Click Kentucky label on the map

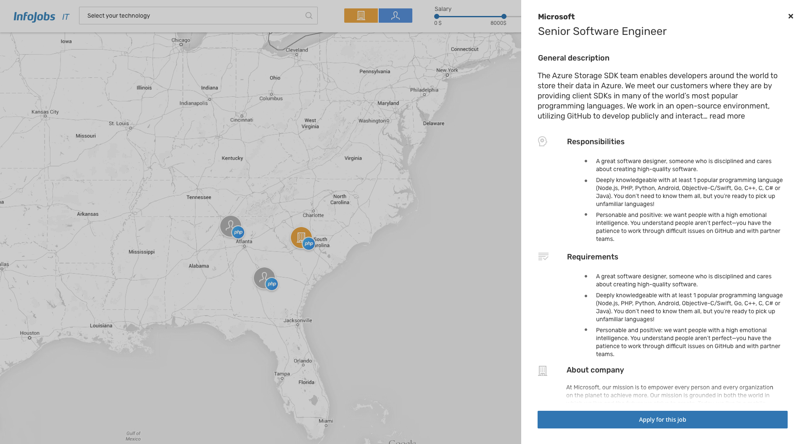pos(232,158)
